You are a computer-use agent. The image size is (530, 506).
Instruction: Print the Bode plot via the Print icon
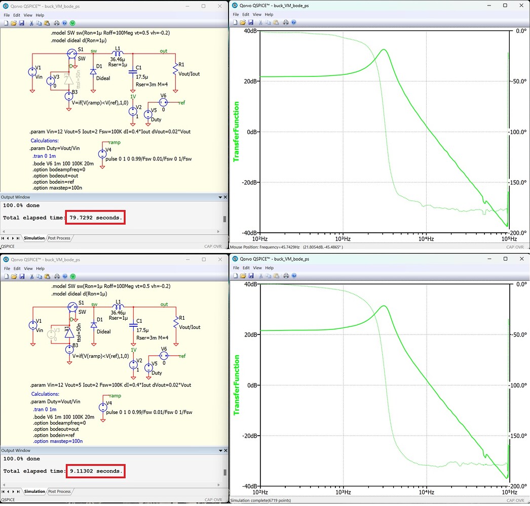(286, 22)
